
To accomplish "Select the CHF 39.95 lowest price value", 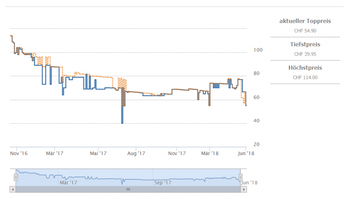I will pos(305,54).
